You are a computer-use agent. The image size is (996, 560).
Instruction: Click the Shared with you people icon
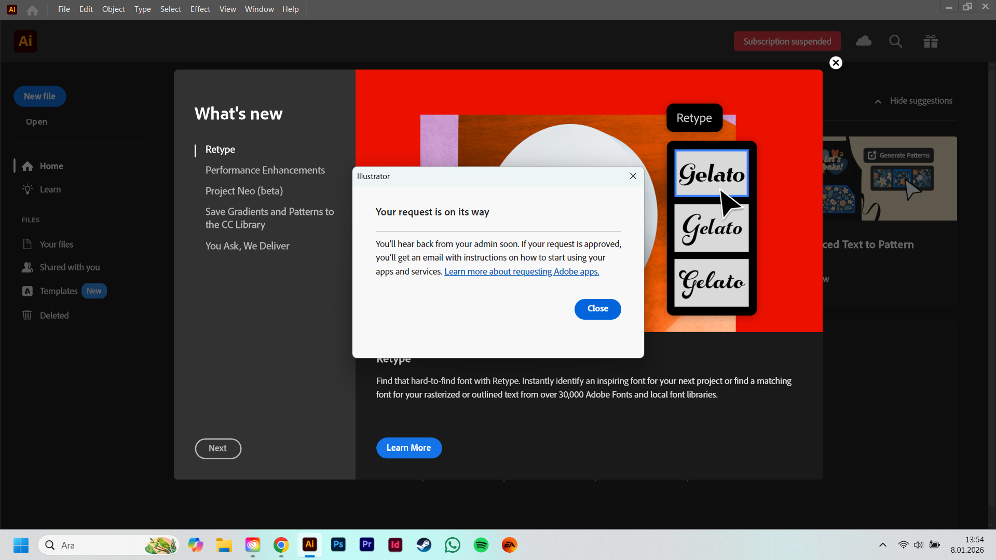click(28, 267)
